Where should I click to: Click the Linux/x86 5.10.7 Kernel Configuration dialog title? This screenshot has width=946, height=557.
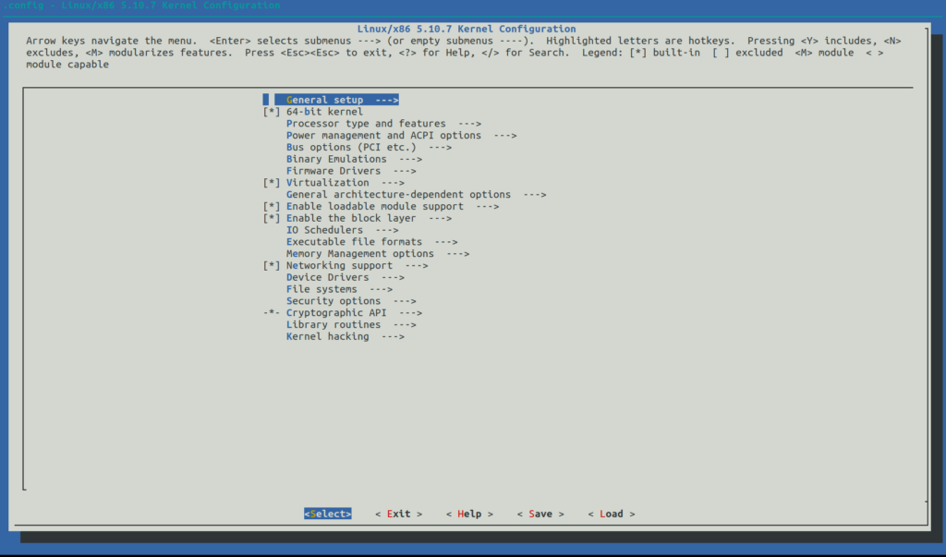click(467, 29)
